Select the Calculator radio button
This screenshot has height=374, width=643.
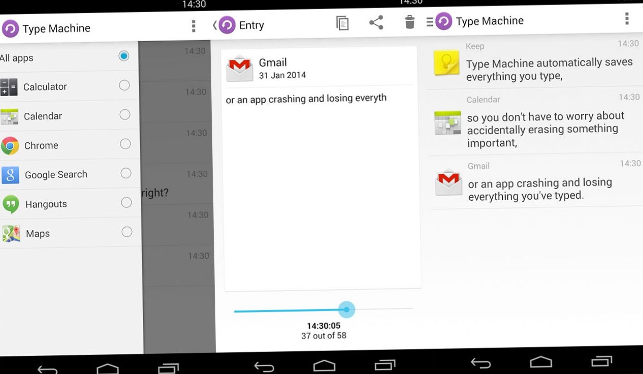coord(124,85)
